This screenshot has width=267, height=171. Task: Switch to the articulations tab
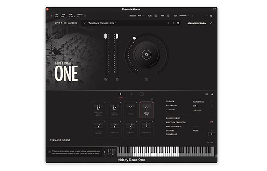121,94
